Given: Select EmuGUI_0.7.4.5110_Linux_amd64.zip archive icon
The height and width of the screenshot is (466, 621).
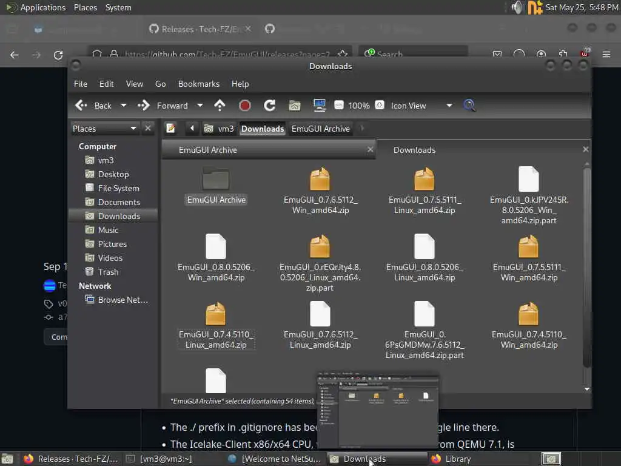Looking at the screenshot, I should 216,314.
